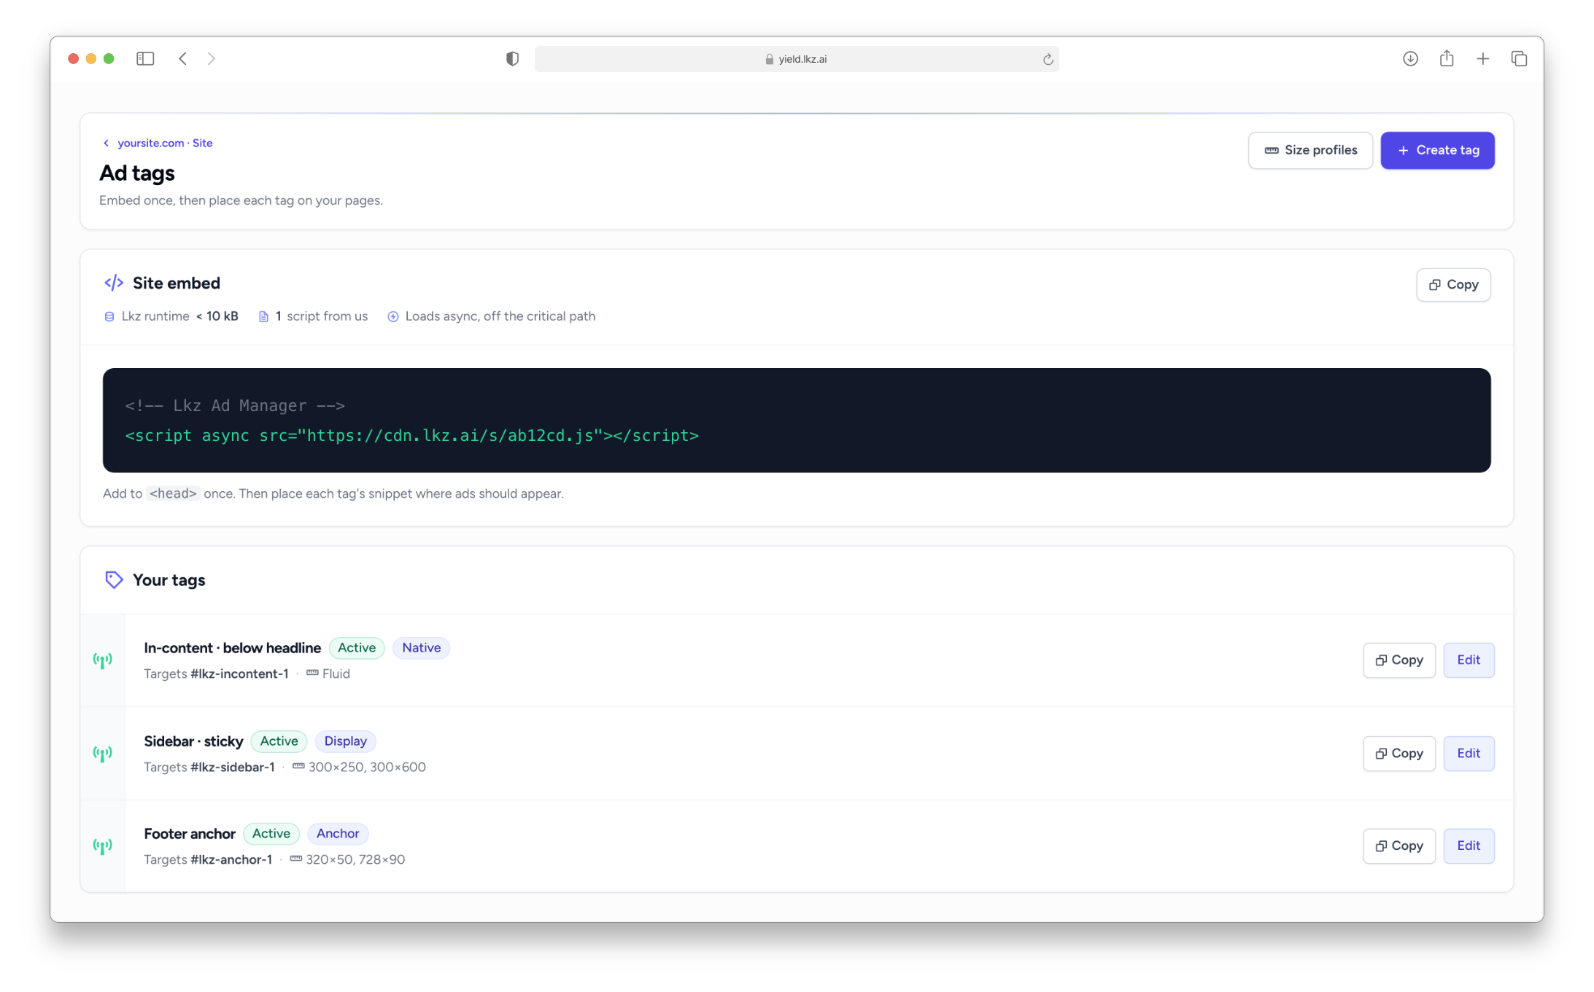1594x992 pixels.
Task: Open a new tab with the plus icon
Action: (x=1482, y=59)
